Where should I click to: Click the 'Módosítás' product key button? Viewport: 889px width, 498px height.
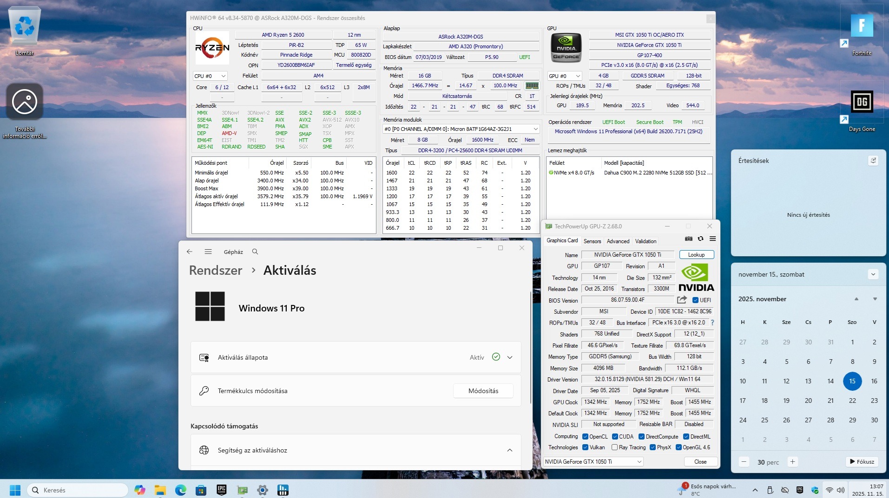click(483, 391)
